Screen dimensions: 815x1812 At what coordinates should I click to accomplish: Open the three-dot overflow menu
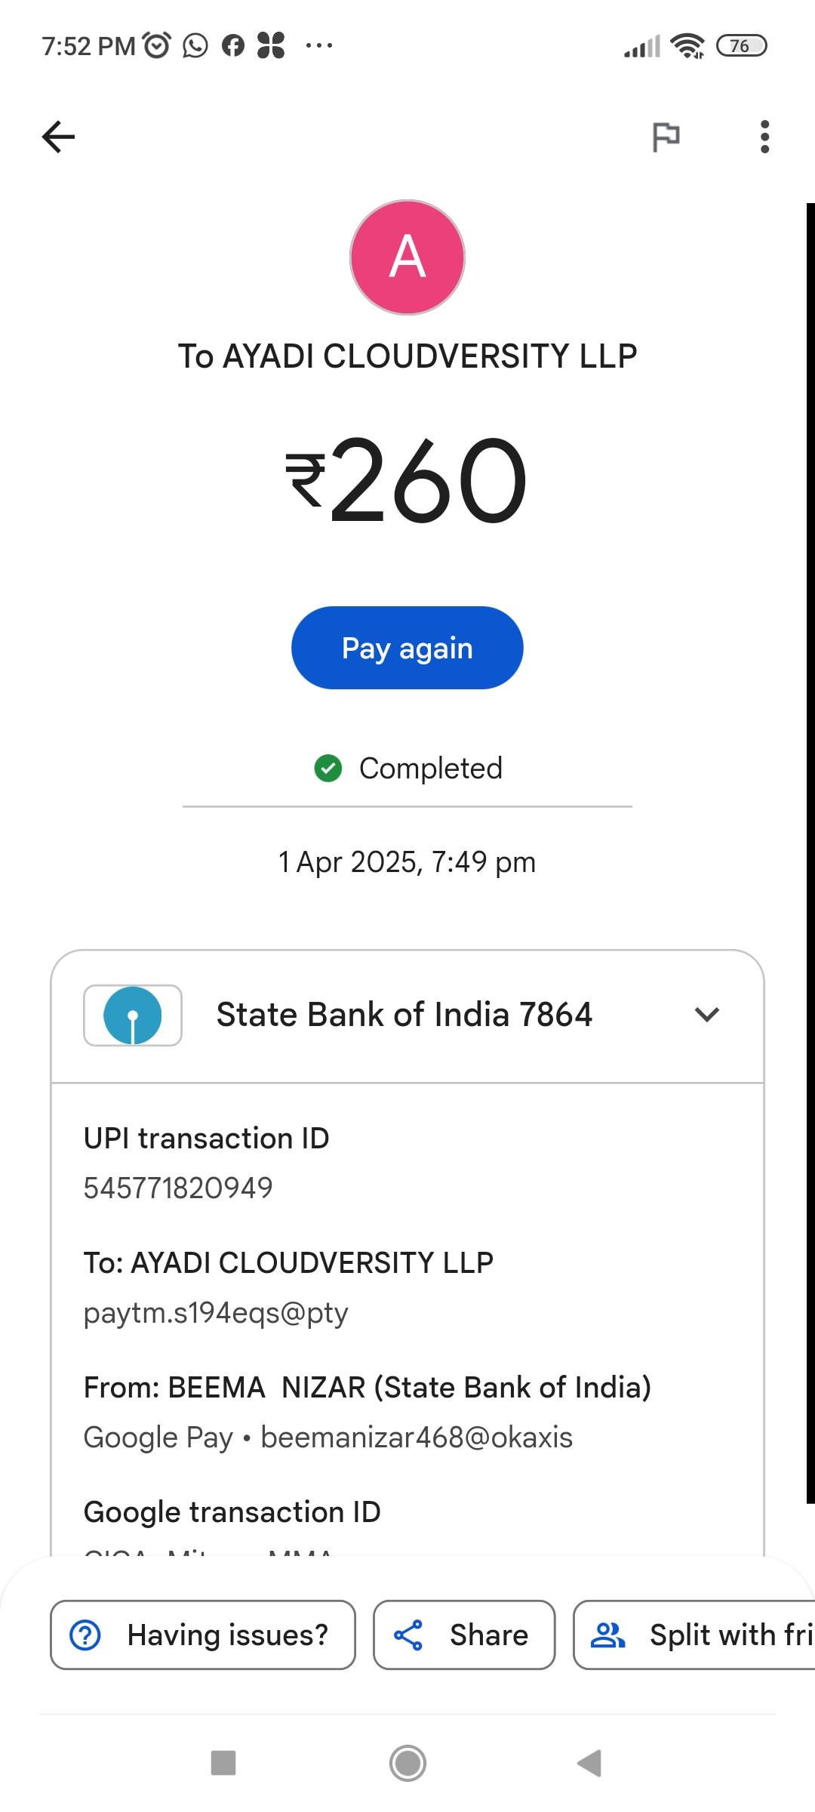click(x=764, y=137)
